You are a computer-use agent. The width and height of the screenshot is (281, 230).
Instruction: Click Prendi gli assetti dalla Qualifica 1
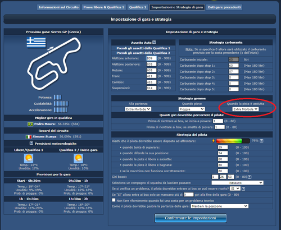pyautogui.click(x=143, y=48)
